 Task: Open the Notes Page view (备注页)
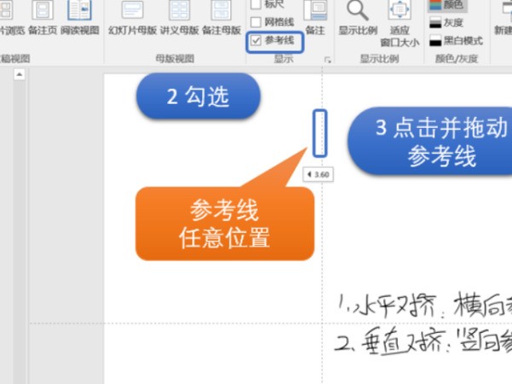[43, 18]
